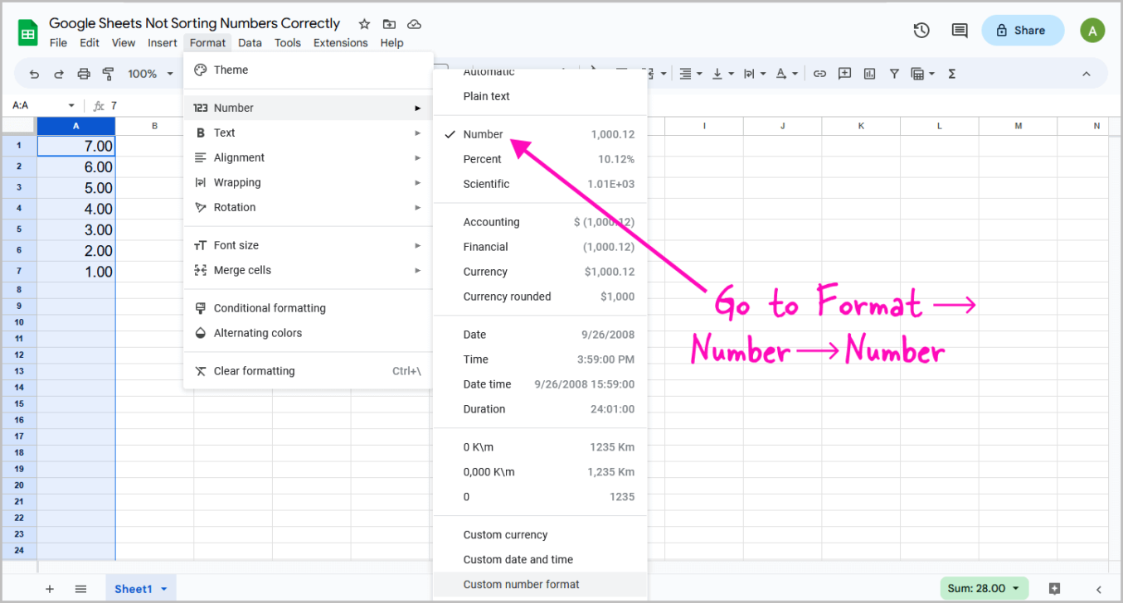Choose Alternating colors
Screen dimensions: 1123x603
308,333
